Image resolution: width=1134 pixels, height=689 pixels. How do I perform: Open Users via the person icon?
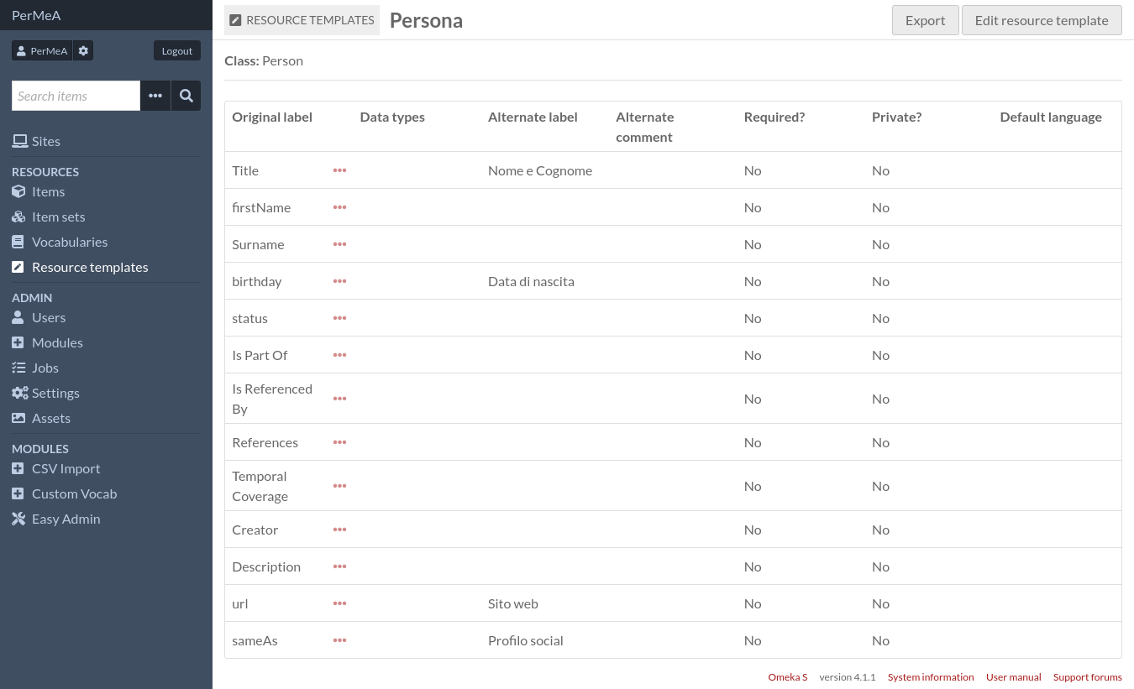click(18, 317)
